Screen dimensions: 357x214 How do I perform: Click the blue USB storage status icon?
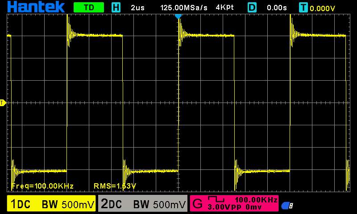287,206
